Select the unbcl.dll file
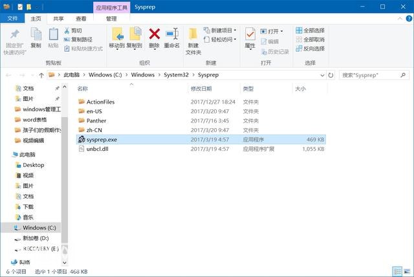 [201, 149]
